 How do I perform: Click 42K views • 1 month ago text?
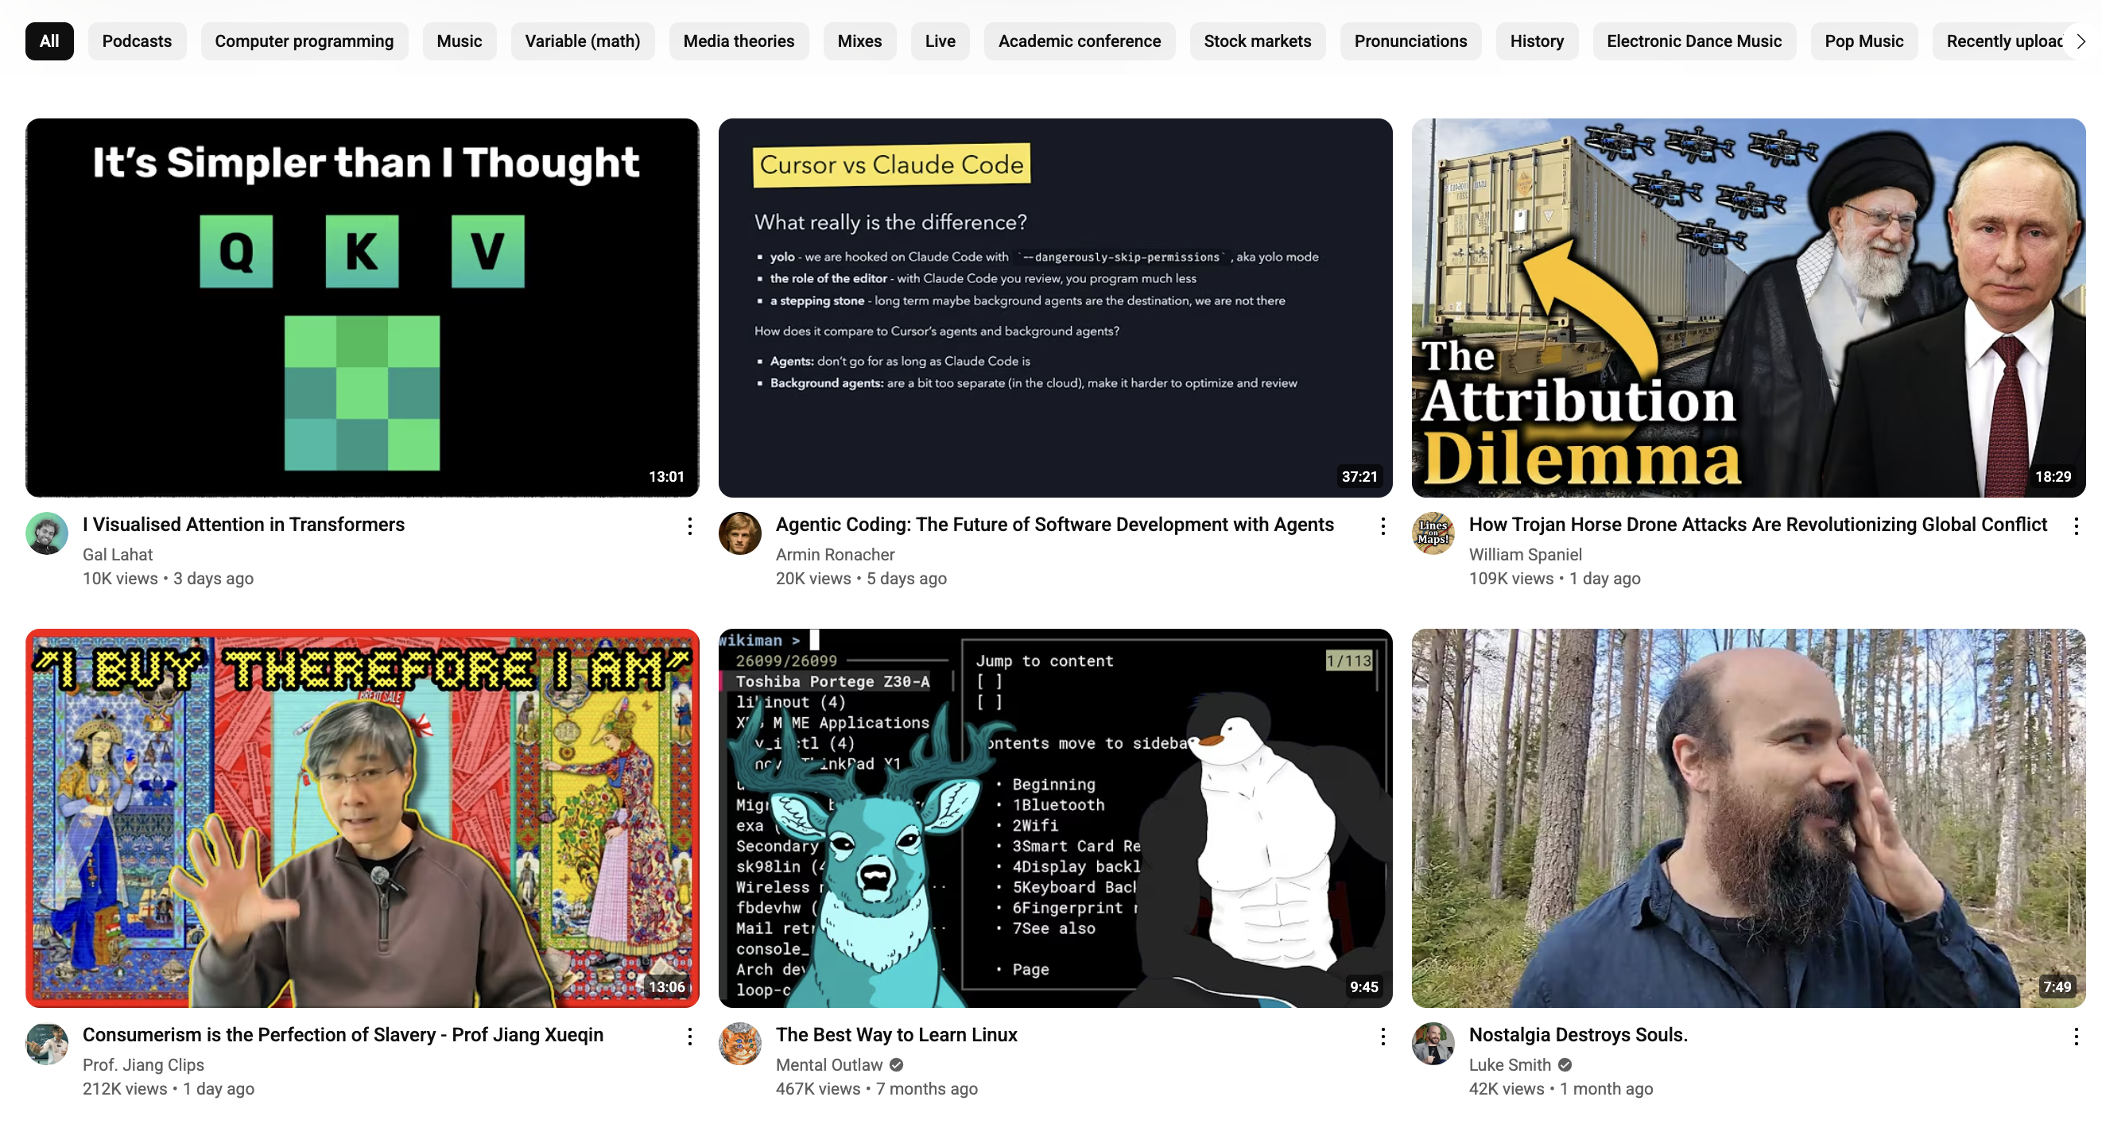pos(1561,1089)
